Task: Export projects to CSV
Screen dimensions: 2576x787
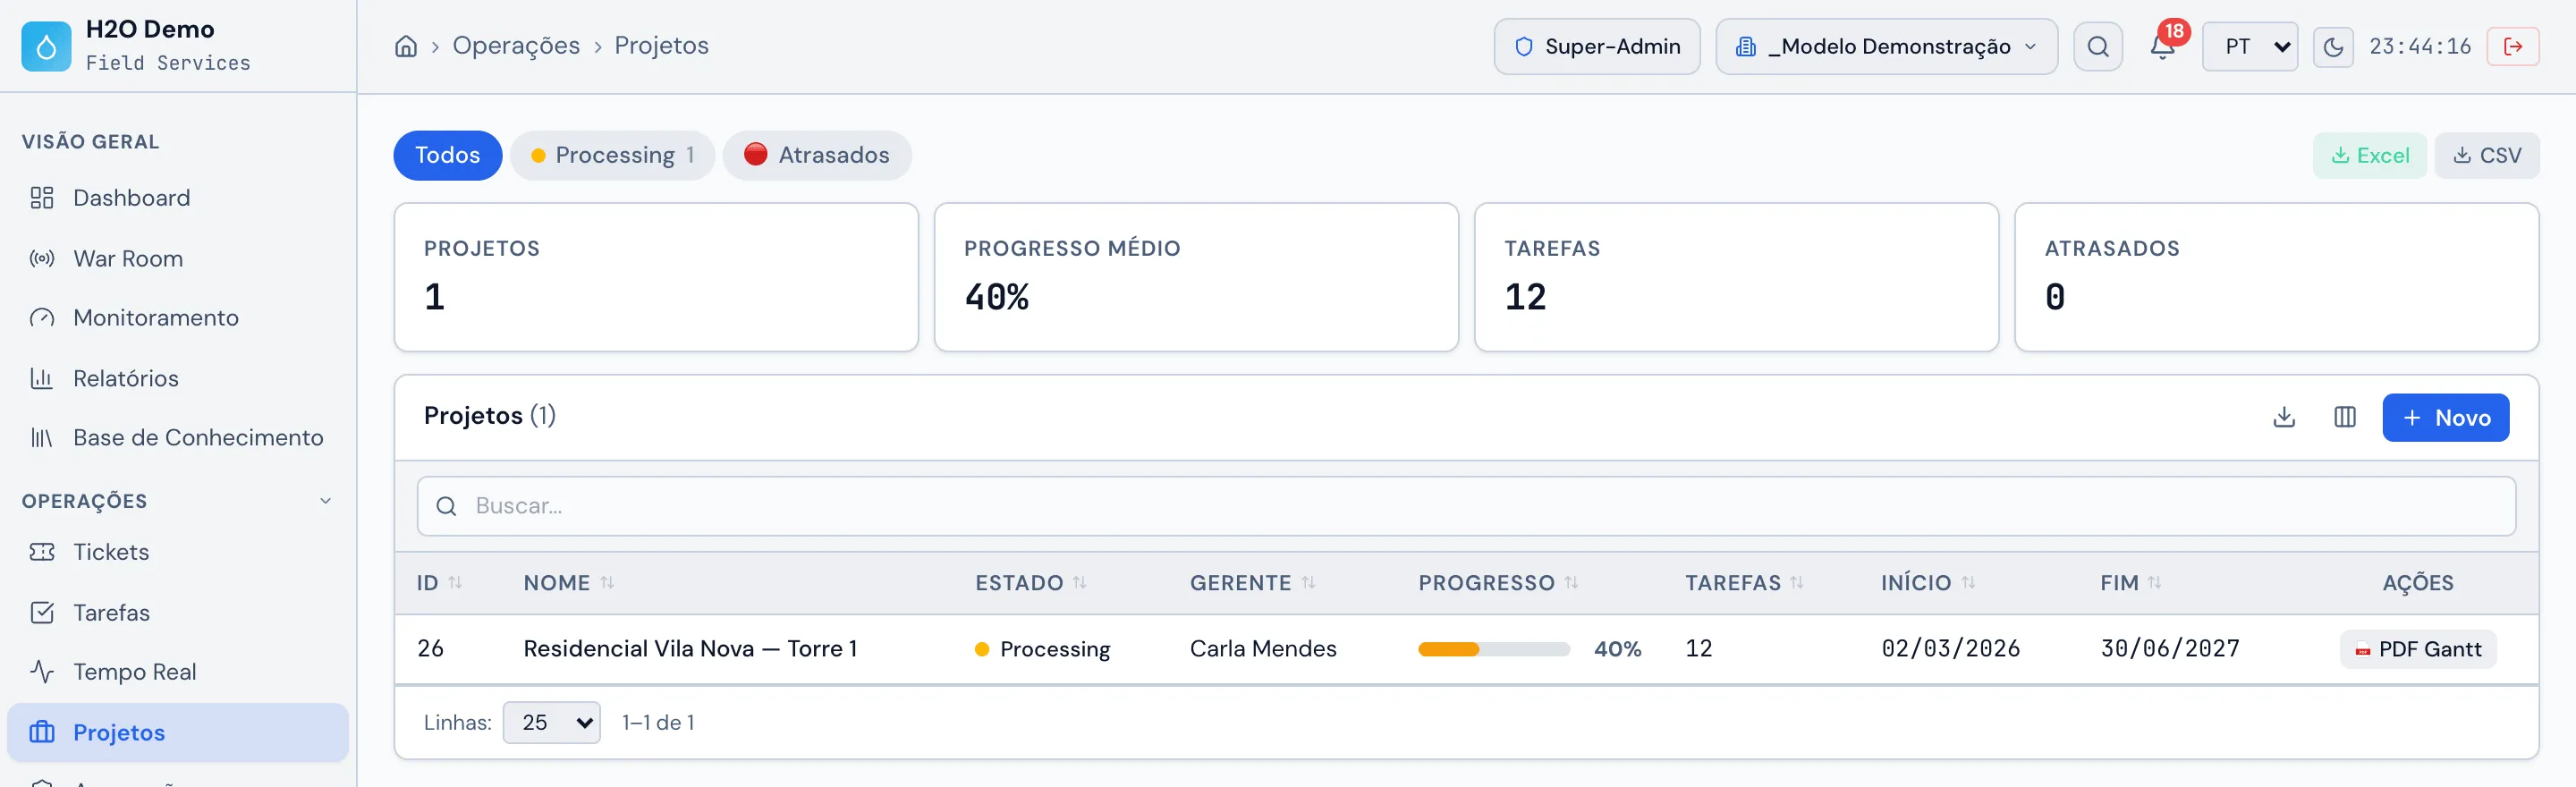Action: point(2486,155)
